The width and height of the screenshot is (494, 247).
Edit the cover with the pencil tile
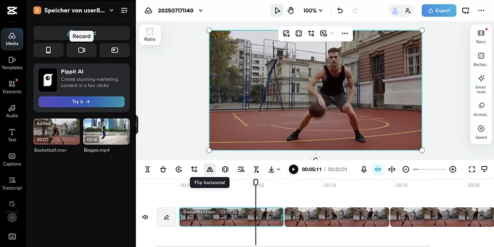(166, 217)
